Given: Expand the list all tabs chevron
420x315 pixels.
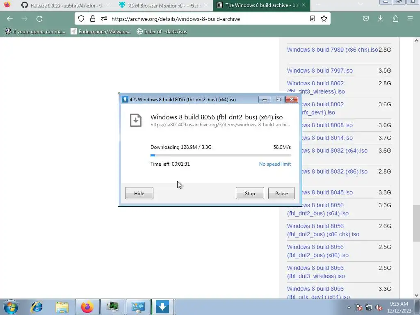Looking at the screenshot, I should click(x=360, y=4).
